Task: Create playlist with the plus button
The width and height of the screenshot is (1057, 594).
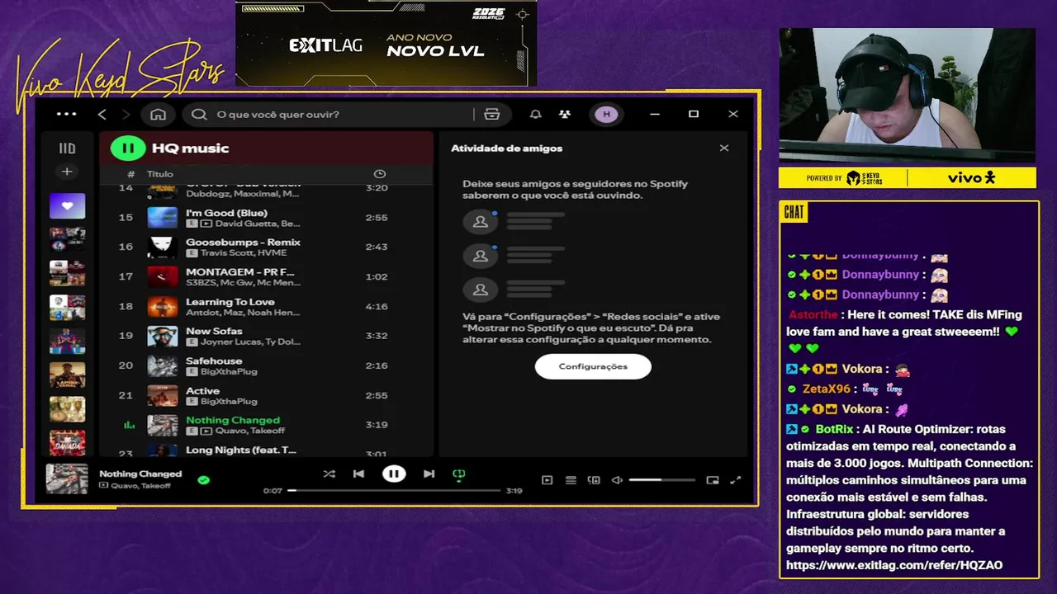Action: 67,172
